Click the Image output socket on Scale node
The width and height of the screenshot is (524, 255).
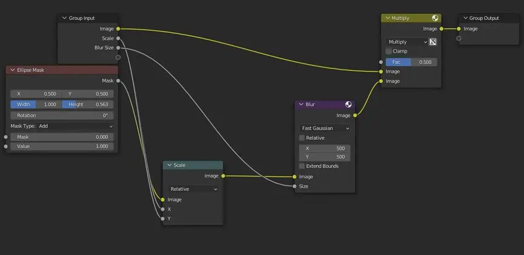(223, 176)
